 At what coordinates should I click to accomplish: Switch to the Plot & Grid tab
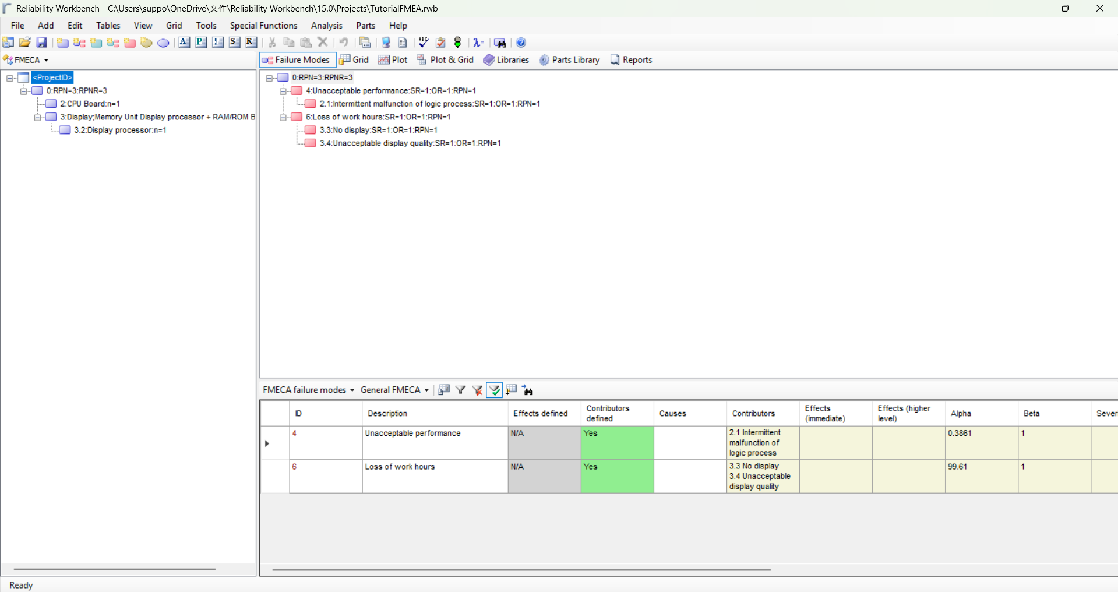[x=445, y=59]
